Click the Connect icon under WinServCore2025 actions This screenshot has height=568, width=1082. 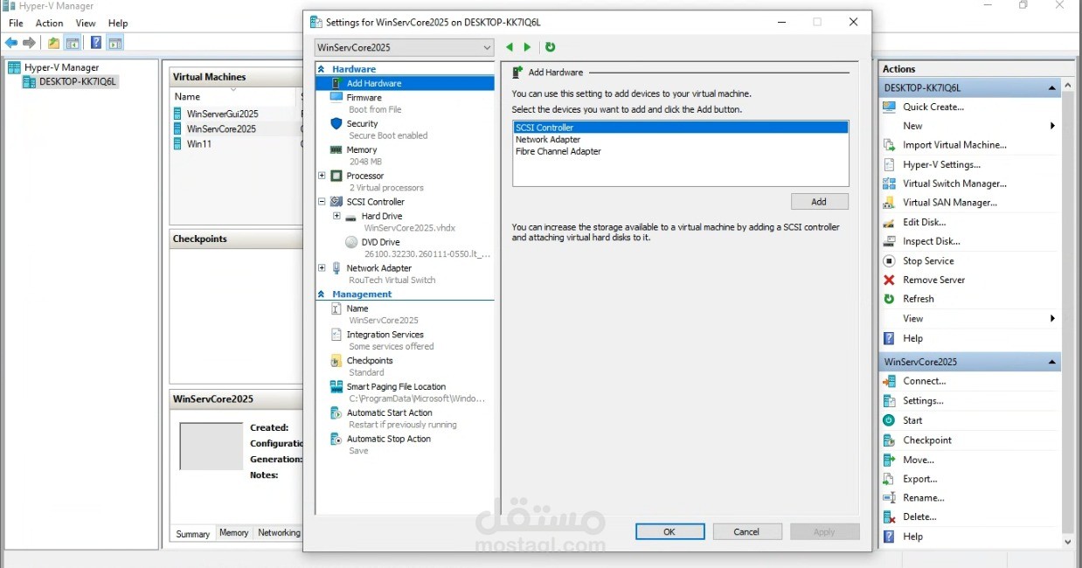889,381
